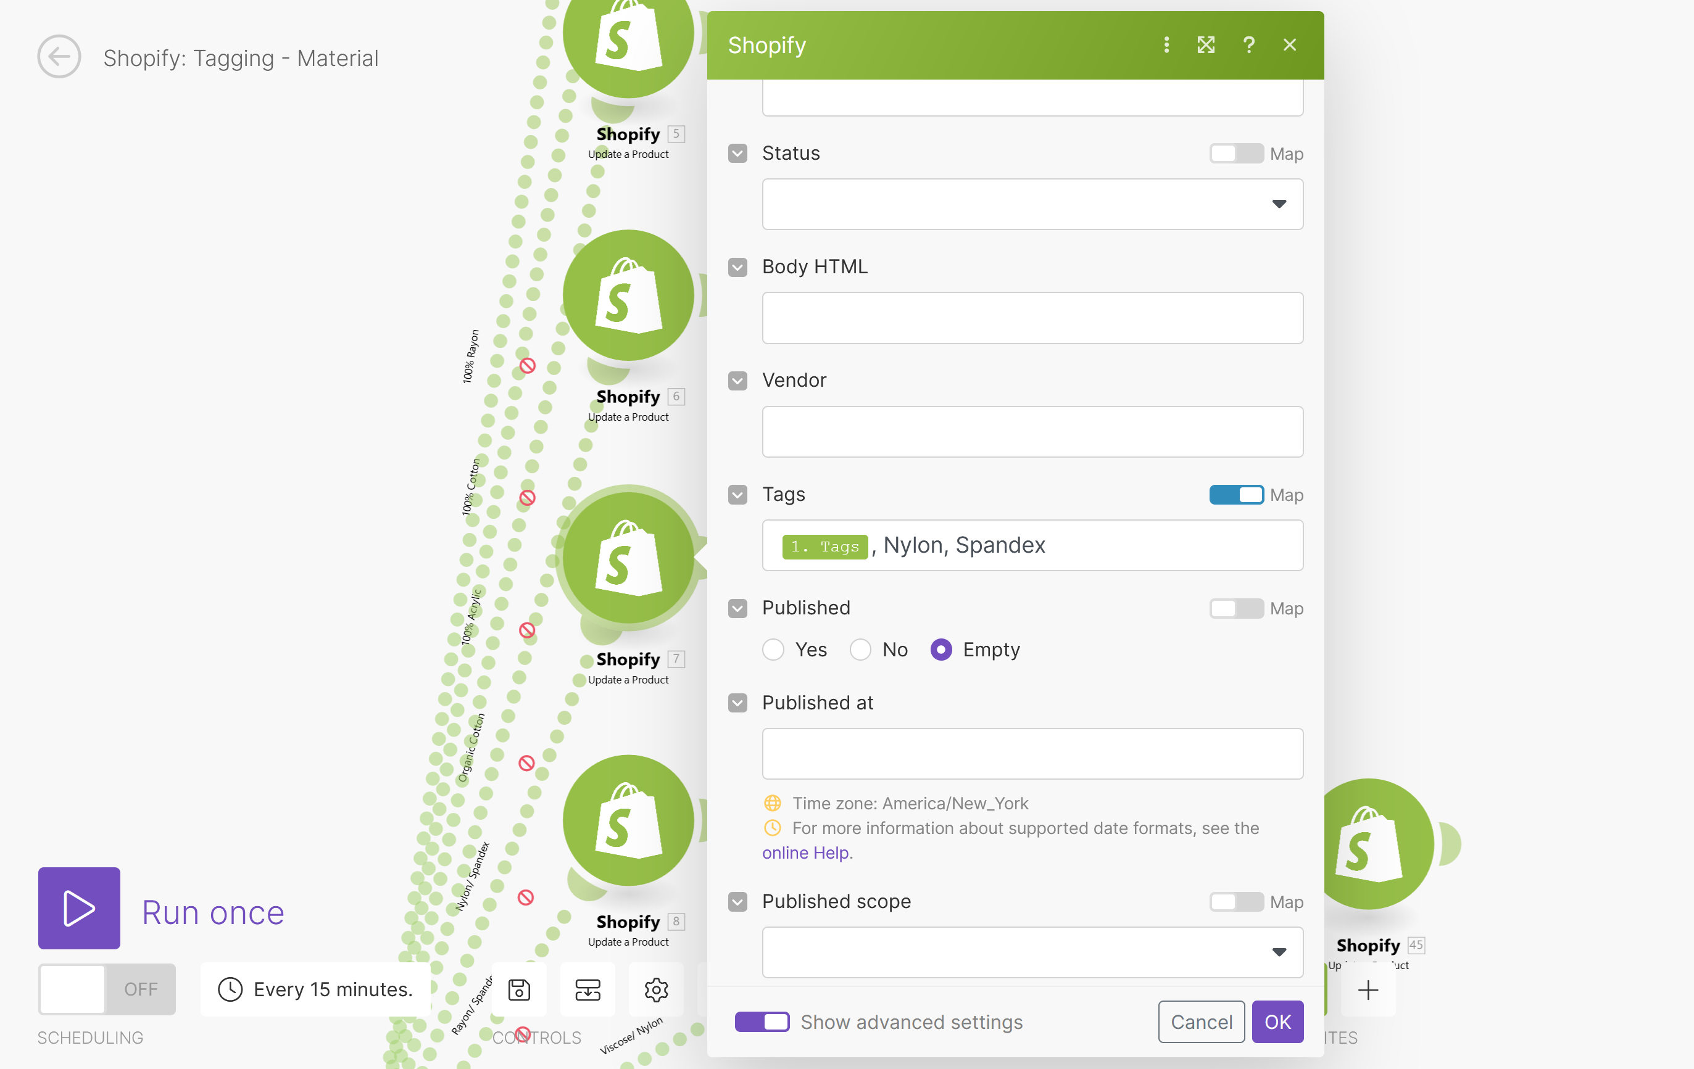The image size is (1694, 1069).
Task: Open the Shopify dialog options menu
Action: tap(1166, 45)
